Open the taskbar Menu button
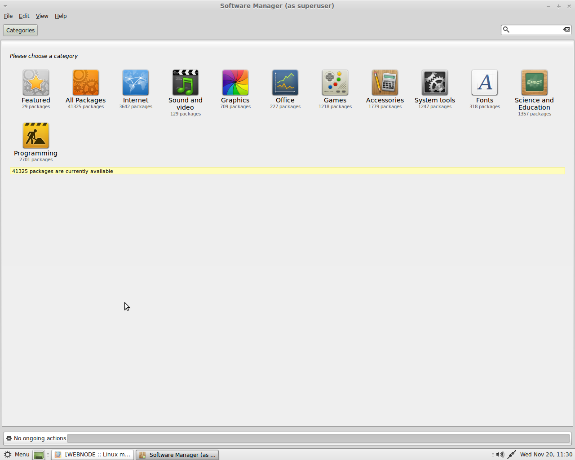Viewport: 575px width, 460px height. click(x=17, y=455)
